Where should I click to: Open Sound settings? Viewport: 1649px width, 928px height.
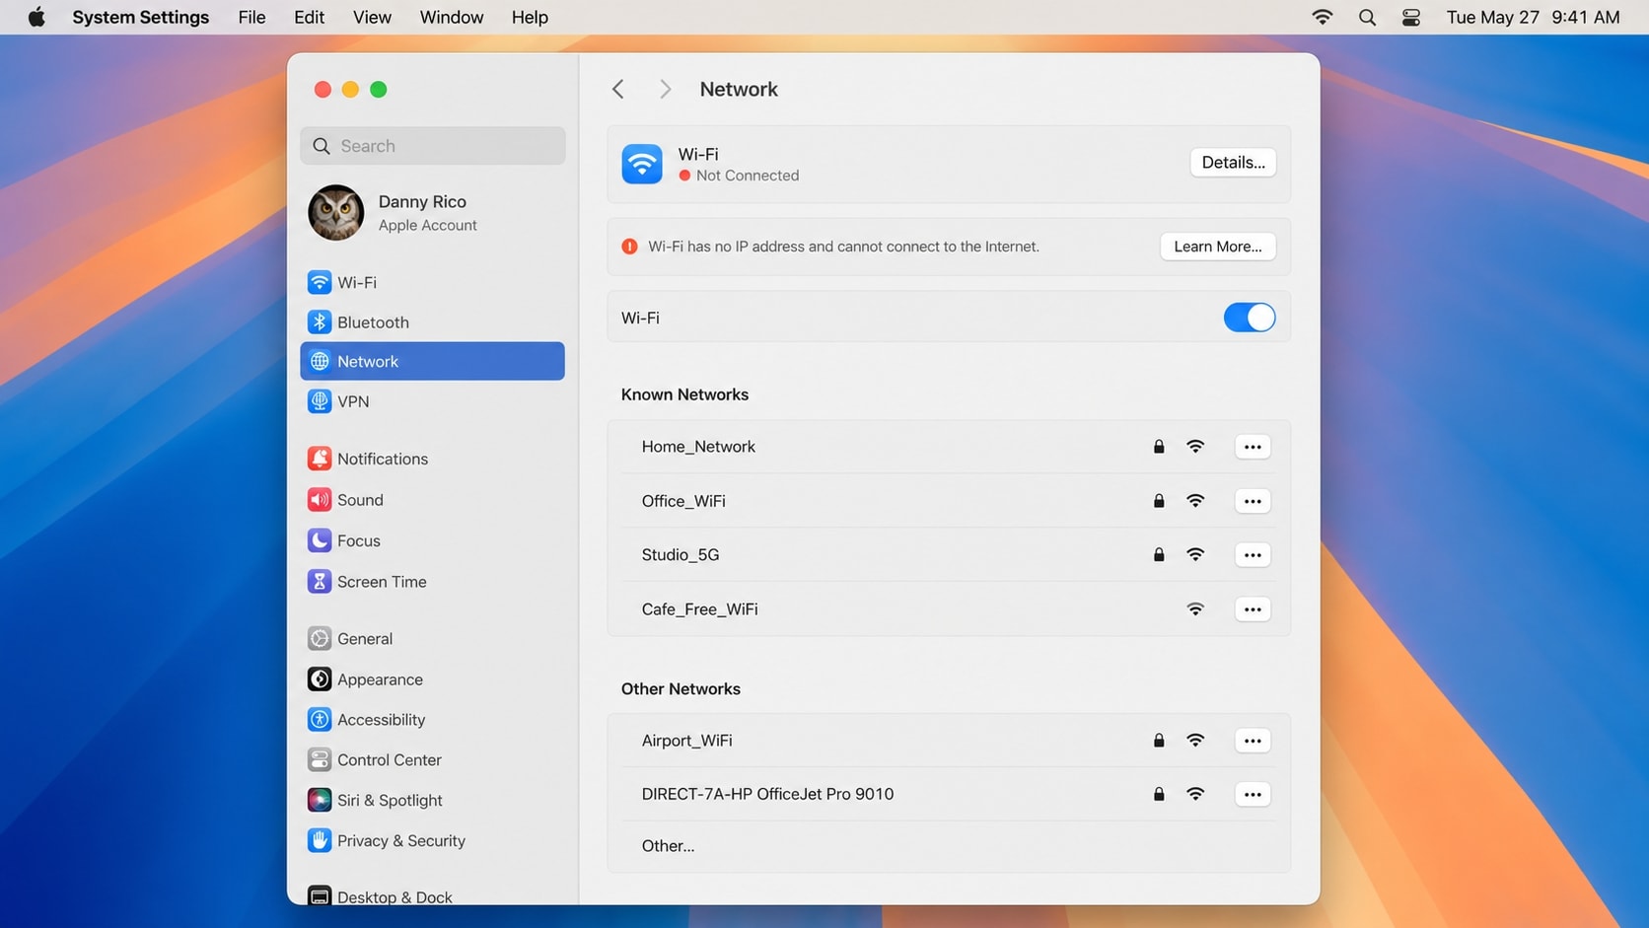432,500
